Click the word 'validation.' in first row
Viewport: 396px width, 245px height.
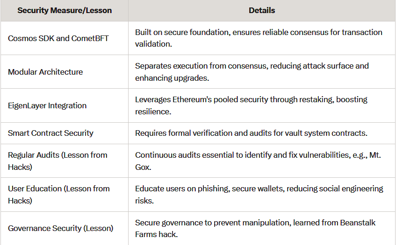coord(153,44)
